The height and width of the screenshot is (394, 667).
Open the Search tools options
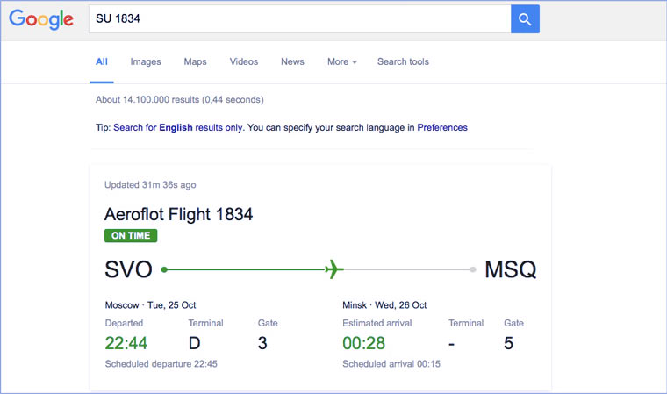pos(403,61)
